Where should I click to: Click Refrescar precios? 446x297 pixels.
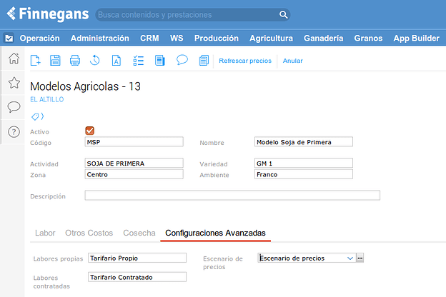(x=245, y=61)
